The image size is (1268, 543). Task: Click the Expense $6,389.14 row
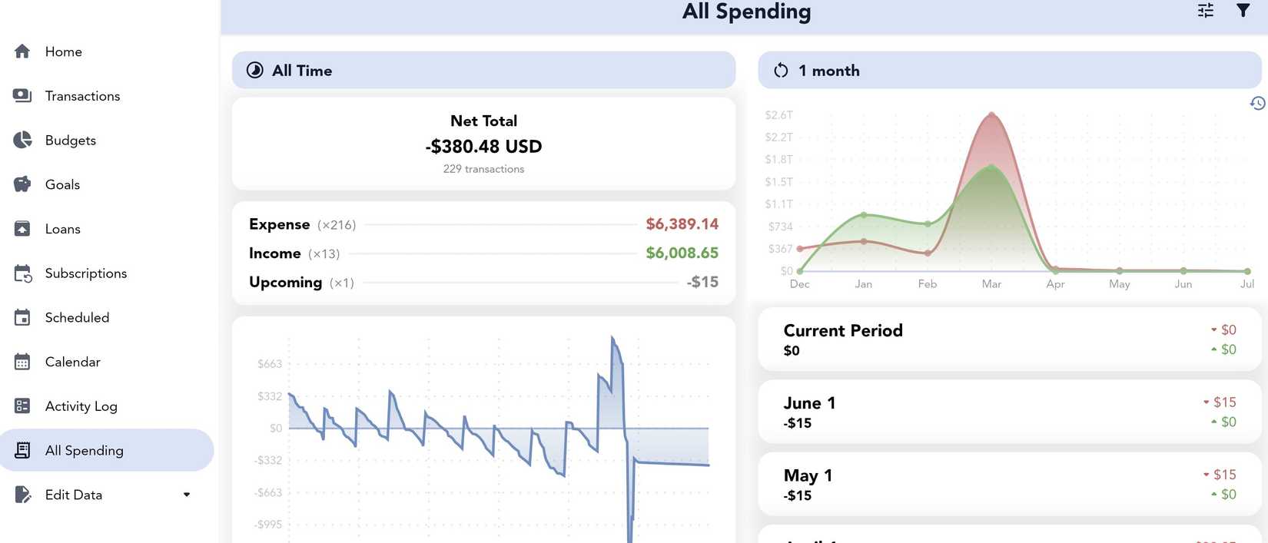click(x=483, y=224)
